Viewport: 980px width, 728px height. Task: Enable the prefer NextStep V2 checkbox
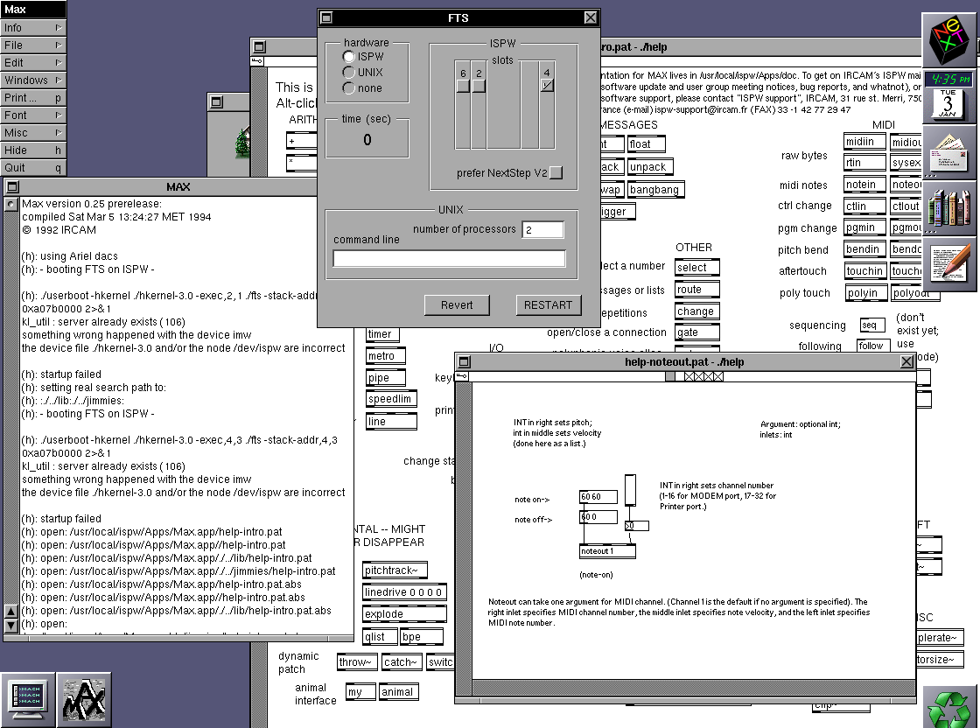click(556, 173)
